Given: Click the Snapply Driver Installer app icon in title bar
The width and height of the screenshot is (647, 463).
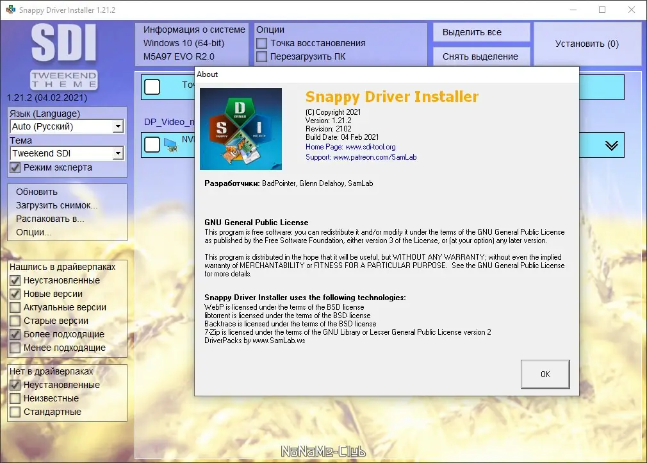Looking at the screenshot, I should (10, 10).
